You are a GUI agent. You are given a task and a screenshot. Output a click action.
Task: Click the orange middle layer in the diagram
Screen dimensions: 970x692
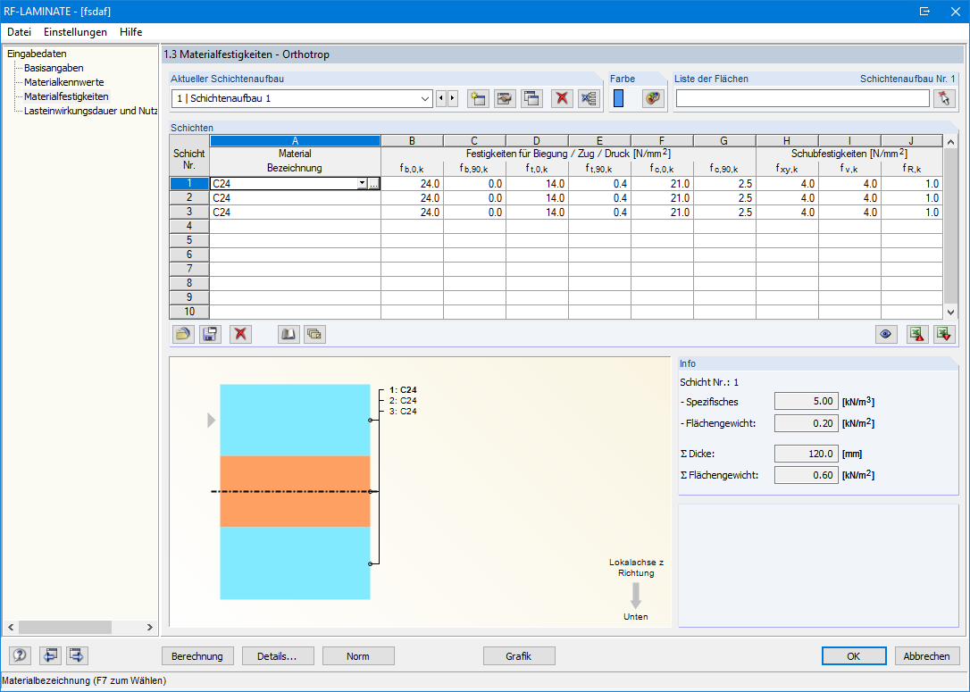pos(295,492)
